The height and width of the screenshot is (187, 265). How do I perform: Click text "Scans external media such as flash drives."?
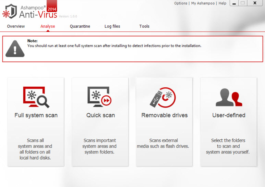[x=163, y=143]
